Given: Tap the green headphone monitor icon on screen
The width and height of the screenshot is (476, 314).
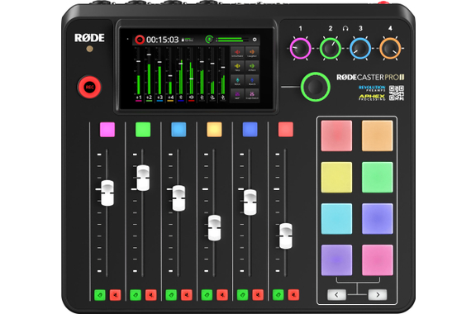Looking at the screenshot, I should 209,39.
